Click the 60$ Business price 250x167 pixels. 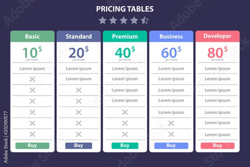click(x=171, y=52)
